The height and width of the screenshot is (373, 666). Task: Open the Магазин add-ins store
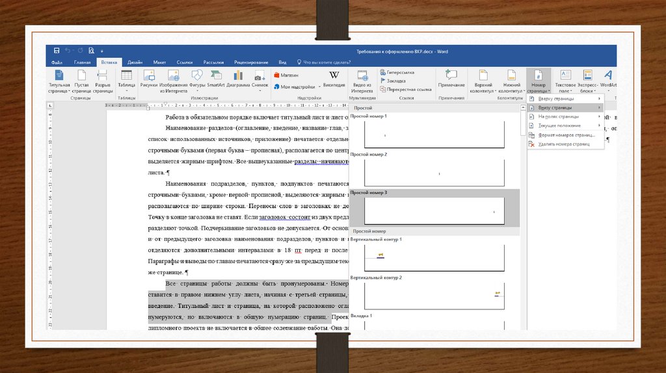[286, 75]
